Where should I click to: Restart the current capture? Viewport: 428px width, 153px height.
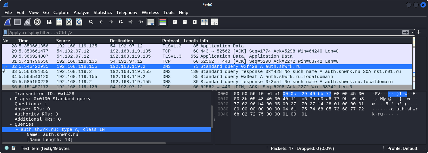27,22
